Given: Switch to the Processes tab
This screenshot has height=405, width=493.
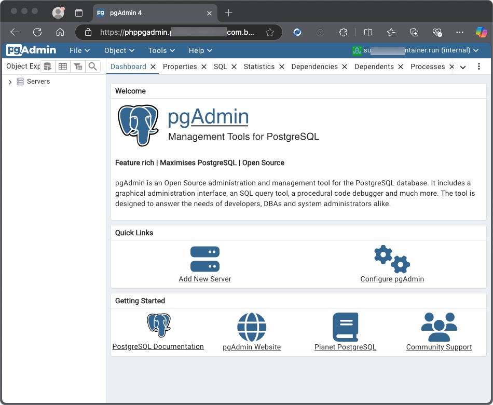Looking at the screenshot, I should tap(427, 66).
